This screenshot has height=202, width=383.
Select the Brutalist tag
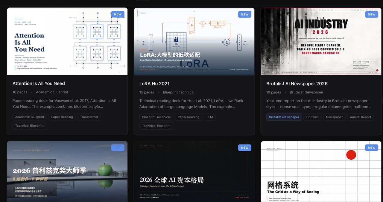point(312,117)
